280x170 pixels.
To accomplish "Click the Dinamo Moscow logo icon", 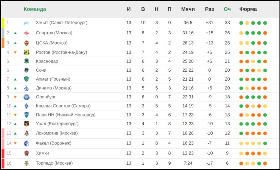I will click(26, 88).
